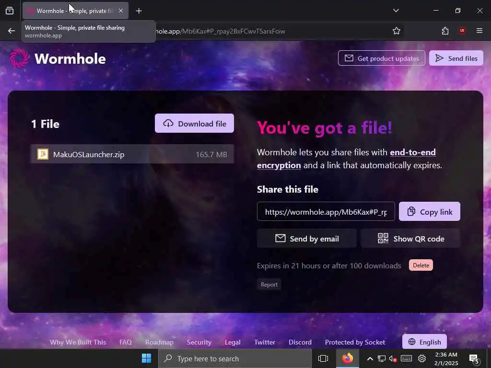The height and width of the screenshot is (368, 491).
Task: Show hidden system tray icons
Action: tap(370, 358)
